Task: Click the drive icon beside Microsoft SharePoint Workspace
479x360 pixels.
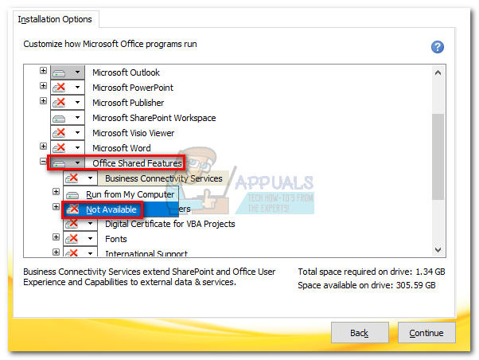Action: coord(59,119)
